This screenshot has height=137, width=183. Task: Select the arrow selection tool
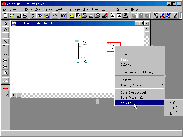pos(5,24)
